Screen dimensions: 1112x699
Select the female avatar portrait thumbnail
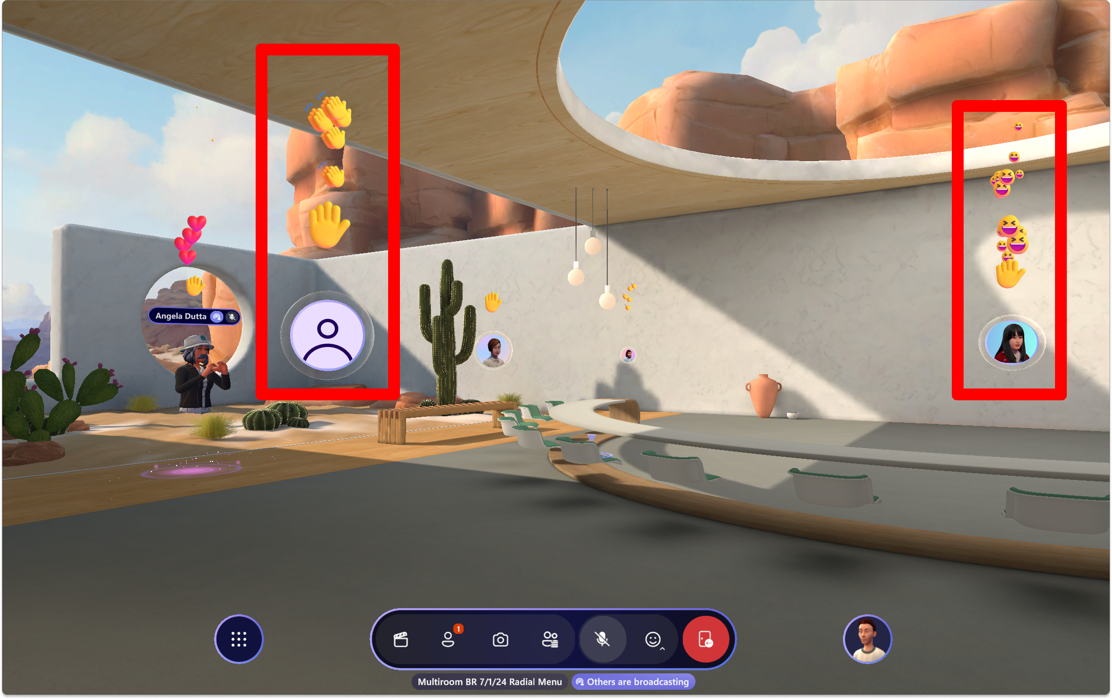pos(1010,344)
